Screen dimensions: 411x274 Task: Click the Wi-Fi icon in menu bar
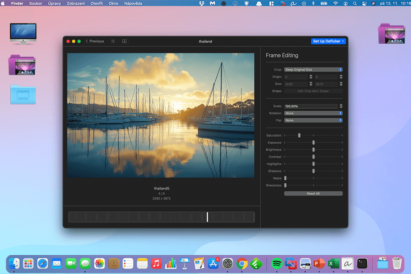point(336,3)
